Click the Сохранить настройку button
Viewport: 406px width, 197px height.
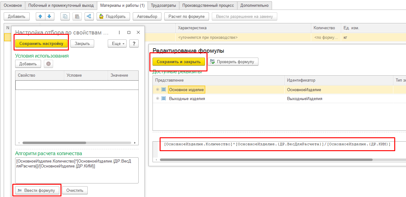[41, 43]
